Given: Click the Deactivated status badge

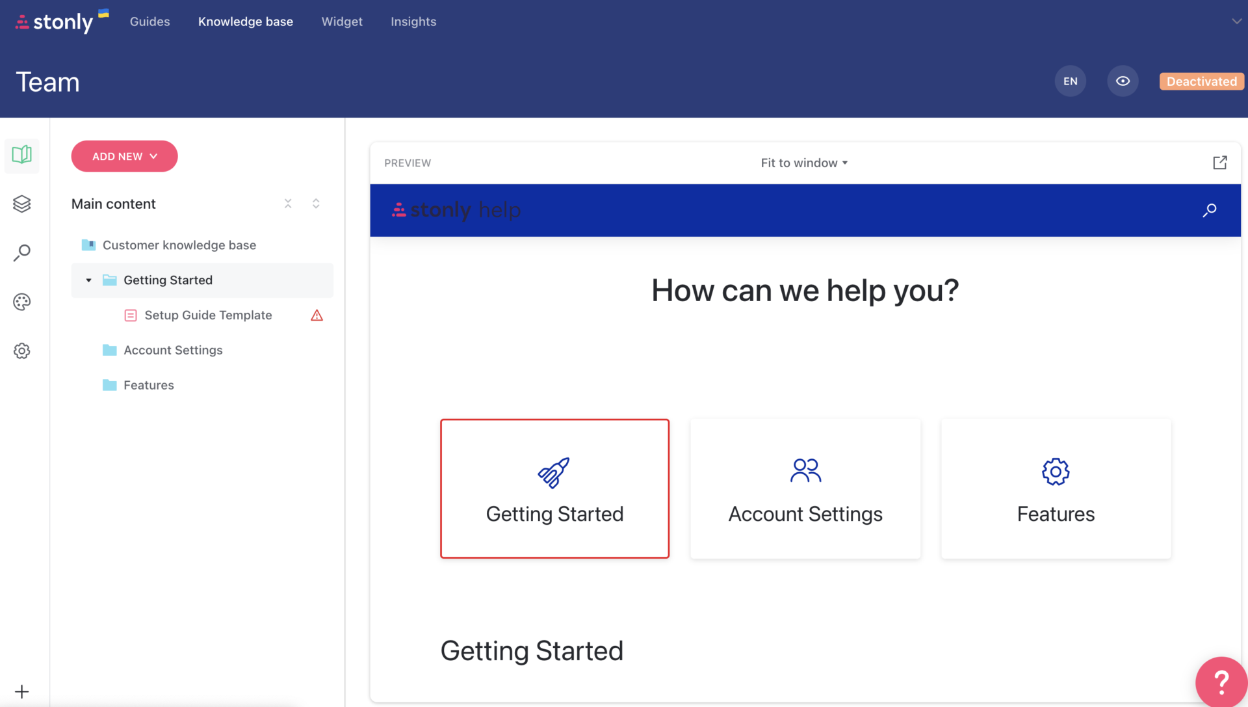Looking at the screenshot, I should 1201,81.
